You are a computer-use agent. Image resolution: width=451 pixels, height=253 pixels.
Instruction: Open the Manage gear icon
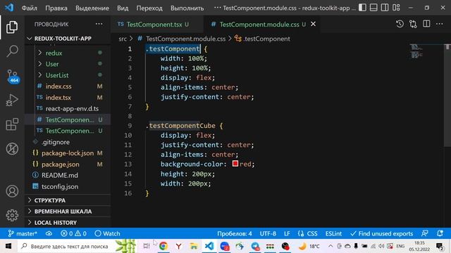pyautogui.click(x=12, y=215)
